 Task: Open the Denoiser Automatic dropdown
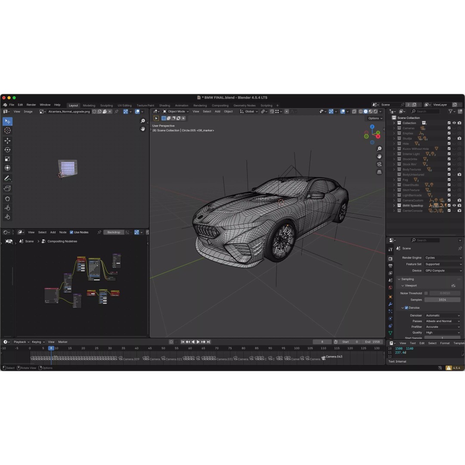[x=443, y=315]
